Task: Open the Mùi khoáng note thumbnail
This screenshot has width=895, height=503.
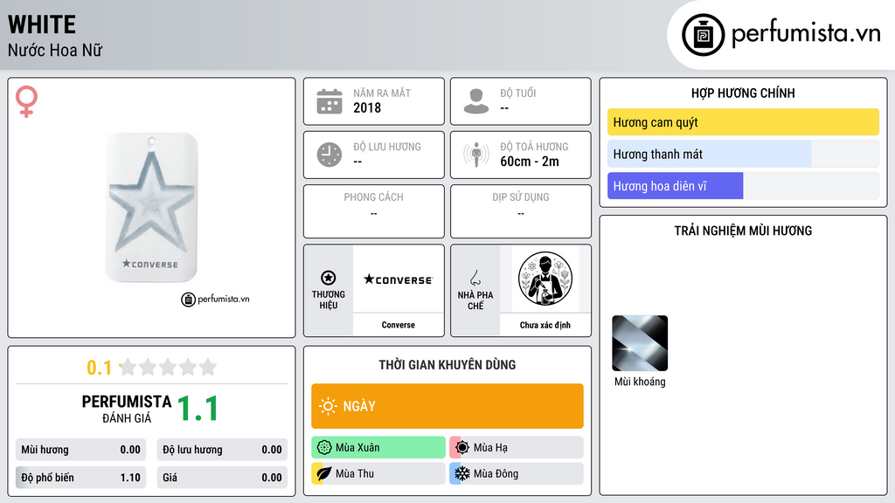Action: (x=640, y=343)
